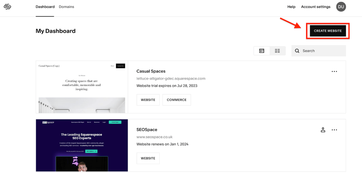
Task: Switch to grid card view
Action: (262, 51)
